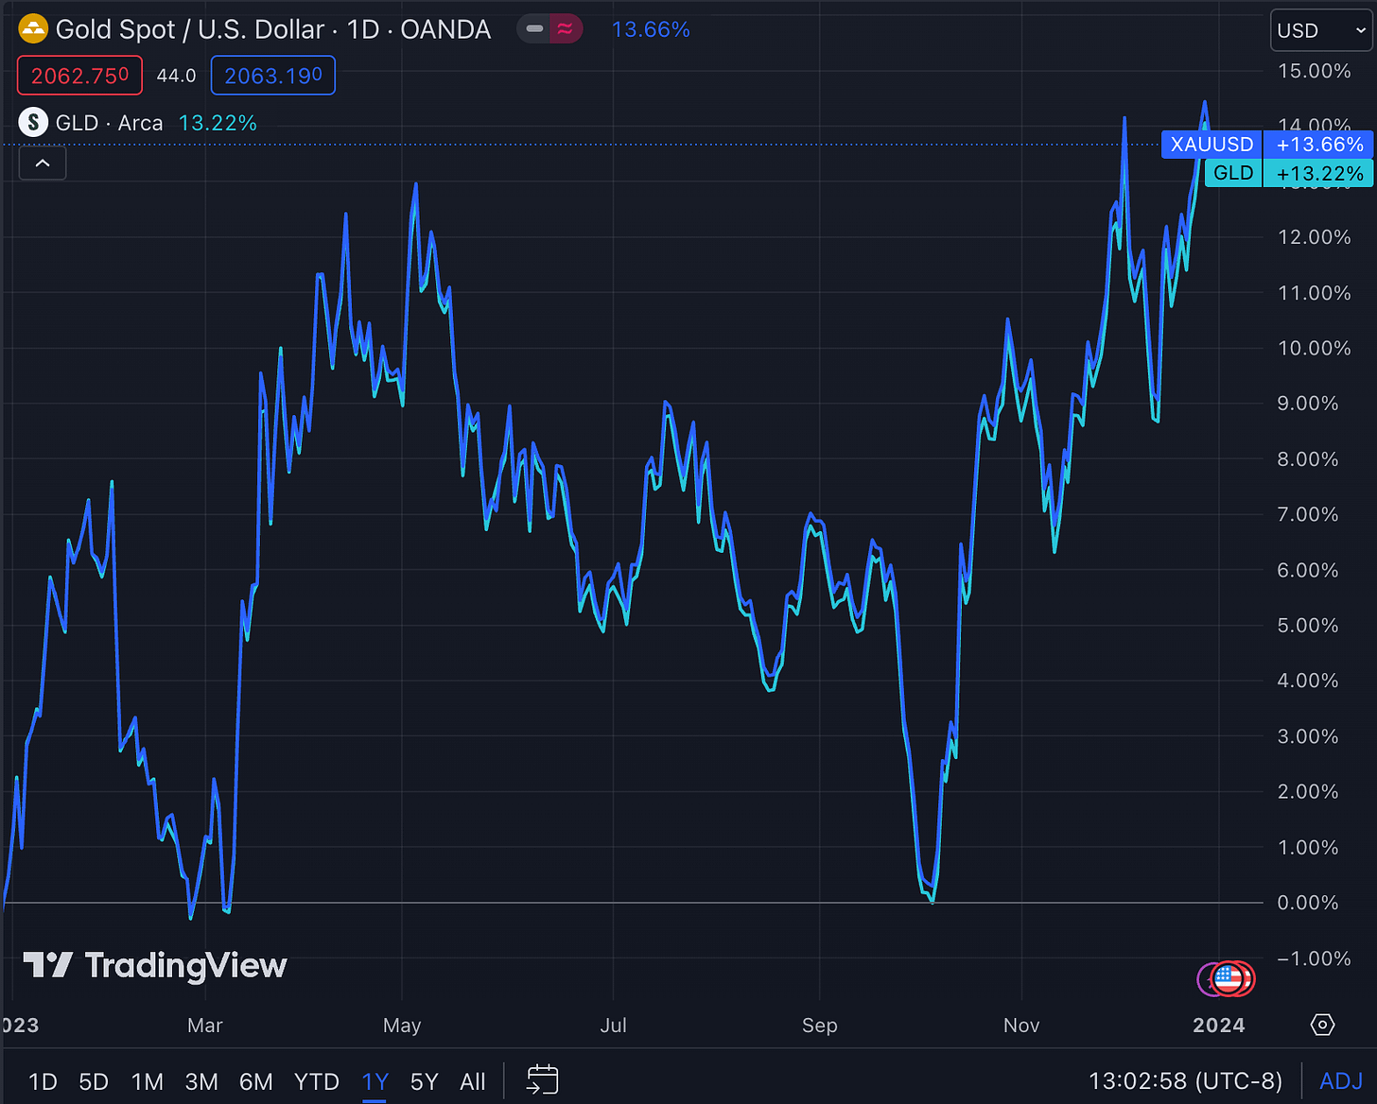Select the 5D time range
1377x1104 pixels.
click(x=94, y=1081)
